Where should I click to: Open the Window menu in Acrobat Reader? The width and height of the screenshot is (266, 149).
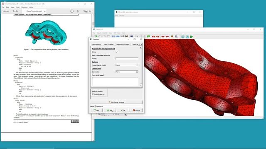pos(24,7)
